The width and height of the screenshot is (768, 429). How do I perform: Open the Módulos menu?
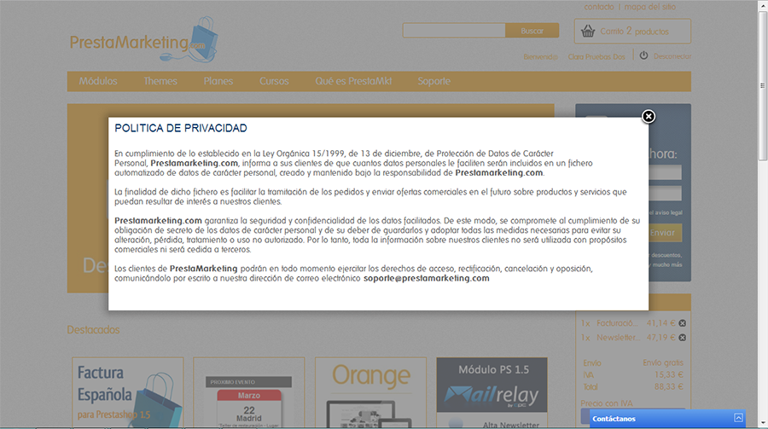pos(98,81)
